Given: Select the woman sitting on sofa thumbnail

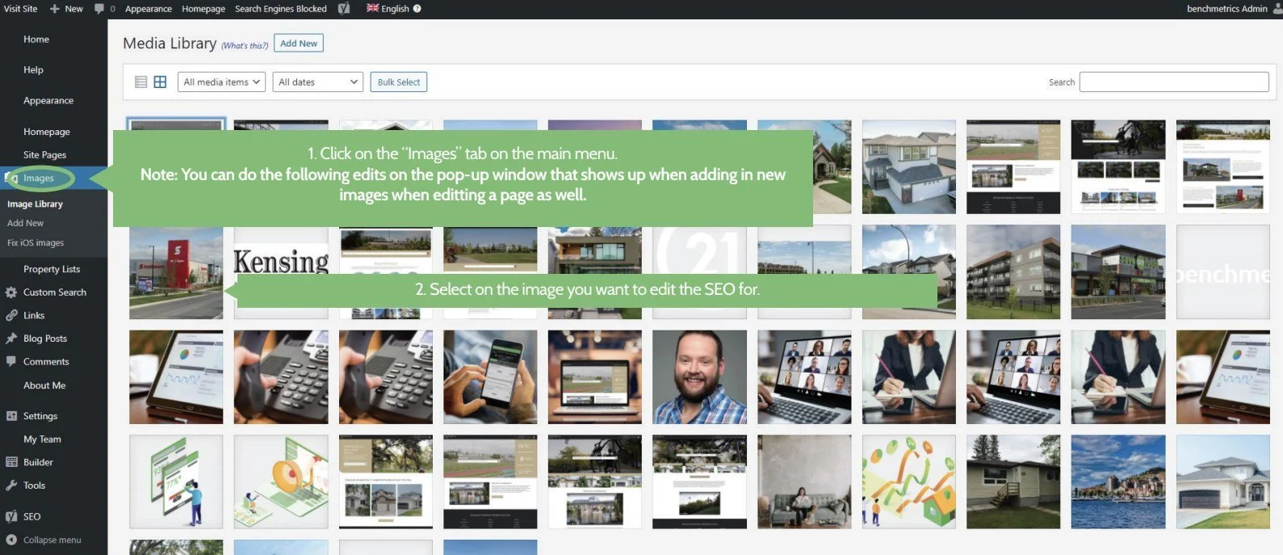Looking at the screenshot, I should tap(804, 481).
